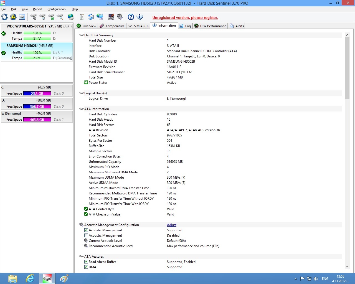
Task: Open the Configuration menu
Action: pyautogui.click(x=56, y=9)
